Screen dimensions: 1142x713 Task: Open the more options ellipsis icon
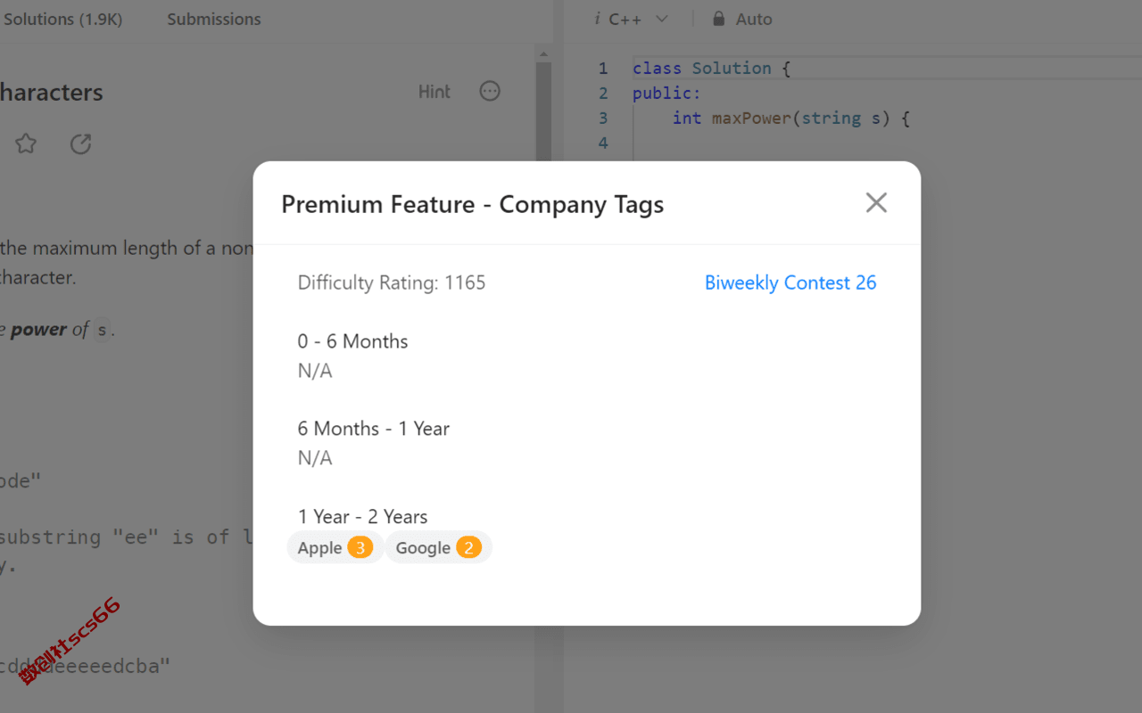tap(490, 91)
